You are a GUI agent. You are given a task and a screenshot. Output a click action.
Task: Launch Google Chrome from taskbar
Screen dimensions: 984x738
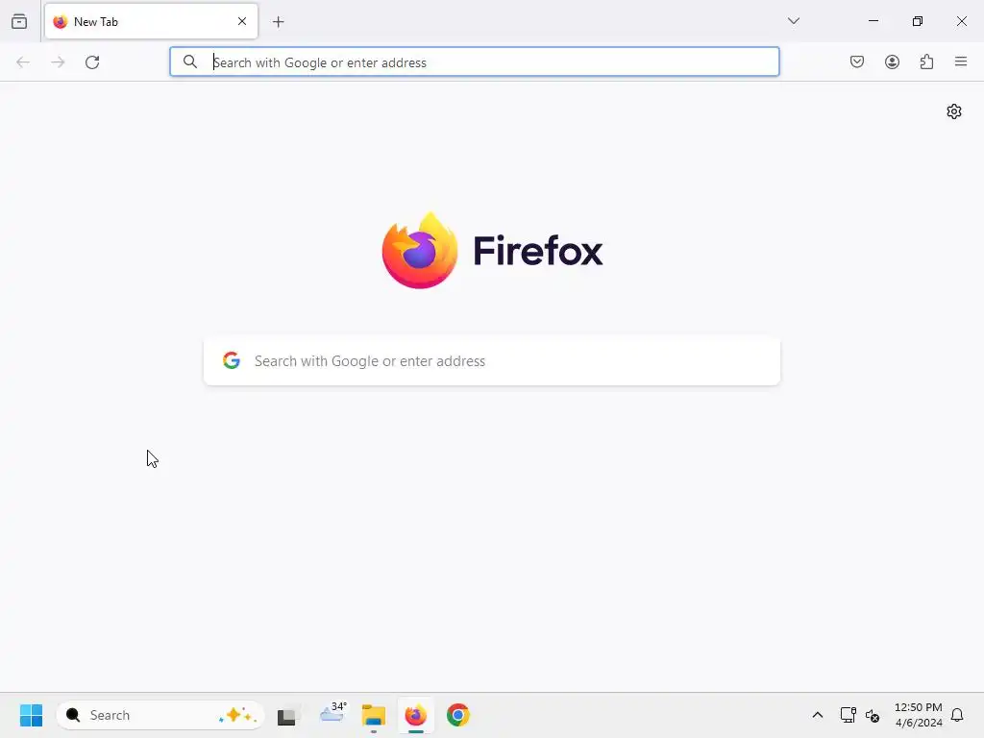[x=458, y=715]
